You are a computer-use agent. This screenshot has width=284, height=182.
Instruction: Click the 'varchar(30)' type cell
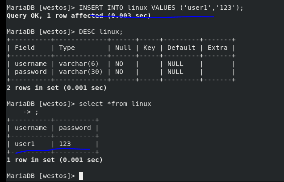click(x=81, y=72)
